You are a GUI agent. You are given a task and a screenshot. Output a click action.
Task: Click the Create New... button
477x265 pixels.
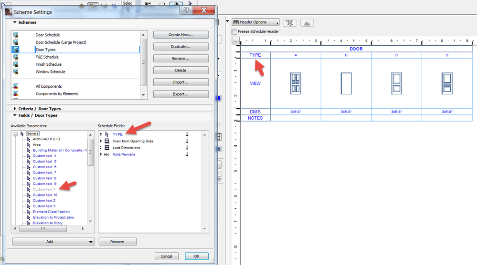pyautogui.click(x=180, y=35)
